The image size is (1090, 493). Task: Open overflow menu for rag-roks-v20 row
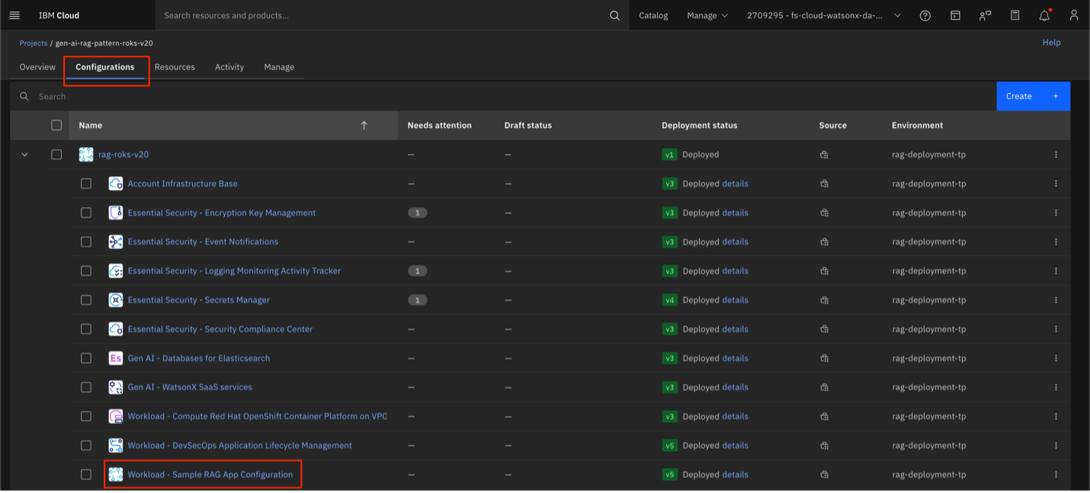tap(1056, 155)
